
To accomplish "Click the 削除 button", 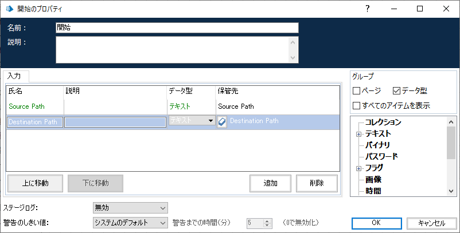I will (317, 183).
